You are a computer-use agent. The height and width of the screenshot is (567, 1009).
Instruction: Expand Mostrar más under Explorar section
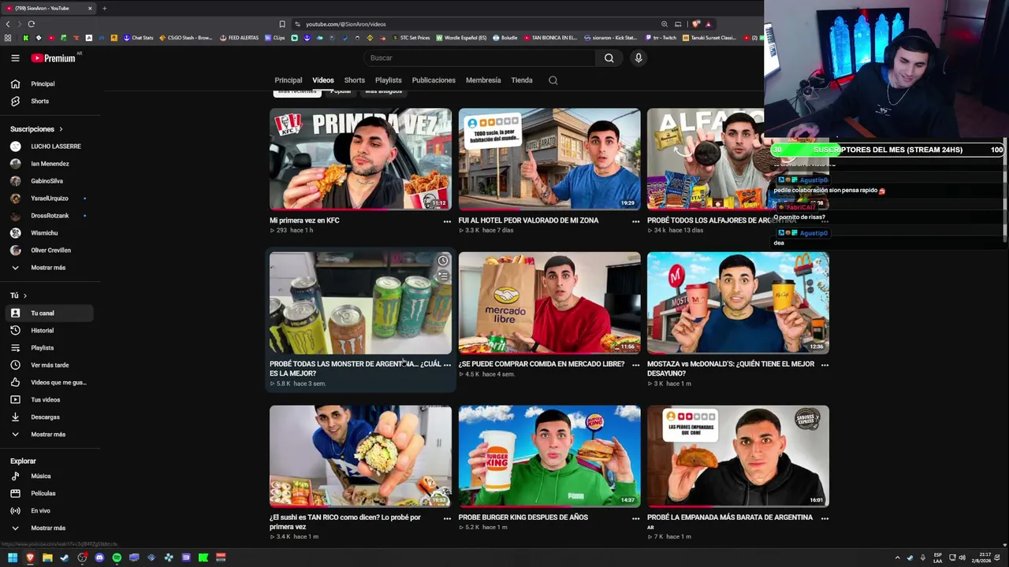coord(47,528)
